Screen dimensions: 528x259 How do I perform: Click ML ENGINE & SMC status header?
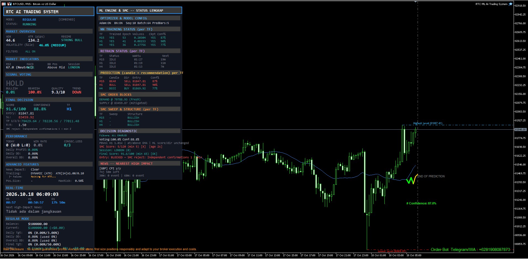139,10
